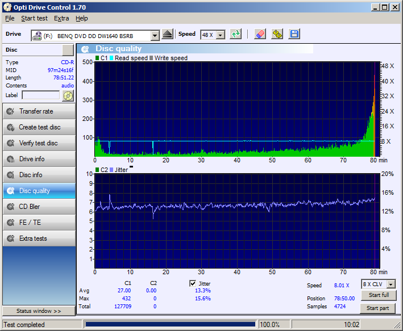Click the Position value 78:50.00

pyautogui.click(x=344, y=299)
